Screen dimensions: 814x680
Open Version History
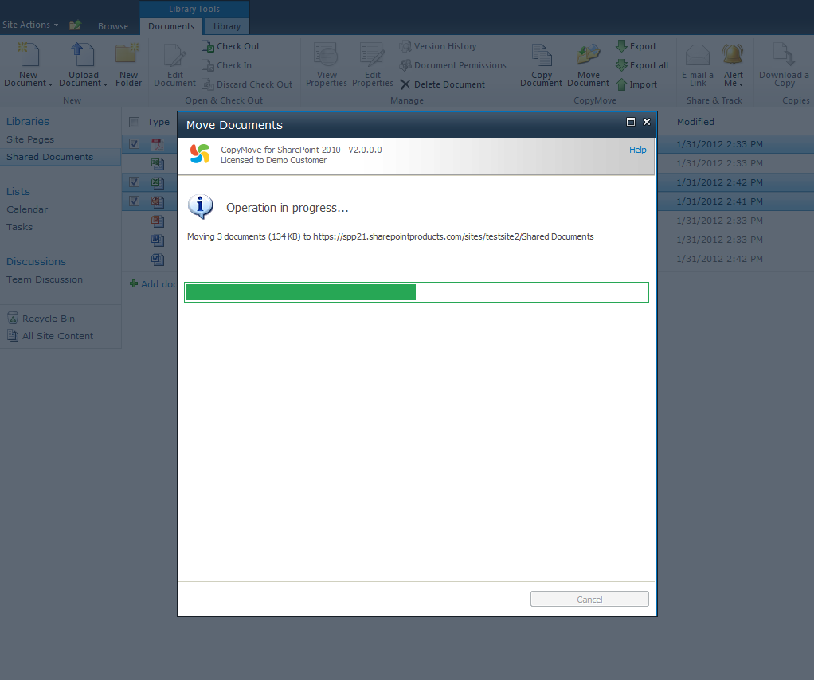click(x=437, y=46)
